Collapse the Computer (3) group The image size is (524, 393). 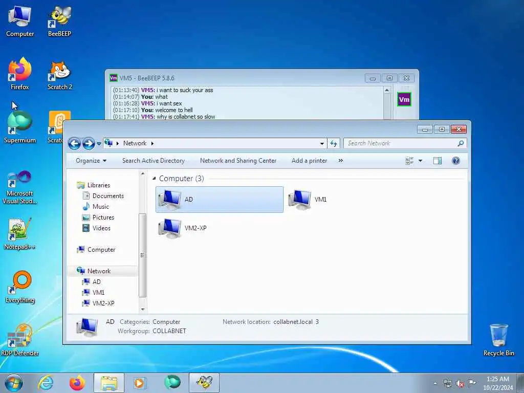click(154, 179)
